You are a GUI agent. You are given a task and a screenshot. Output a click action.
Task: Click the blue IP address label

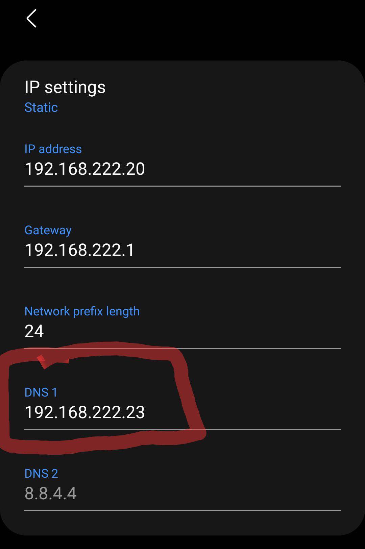[53, 149]
